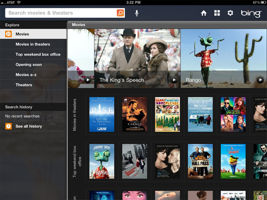Image resolution: width=267 pixels, height=200 pixels.
Task: Click the Movies panel title
Action: click(x=79, y=25)
